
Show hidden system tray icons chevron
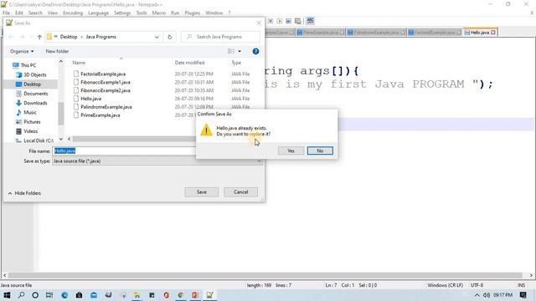pyautogui.click(x=477, y=295)
